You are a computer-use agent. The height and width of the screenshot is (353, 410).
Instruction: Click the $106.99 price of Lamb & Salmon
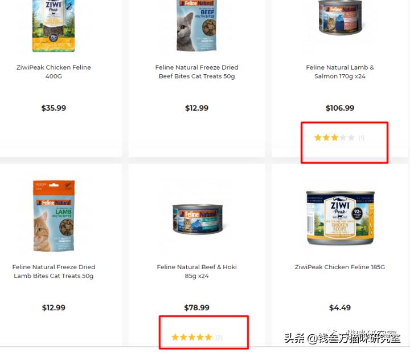340,108
